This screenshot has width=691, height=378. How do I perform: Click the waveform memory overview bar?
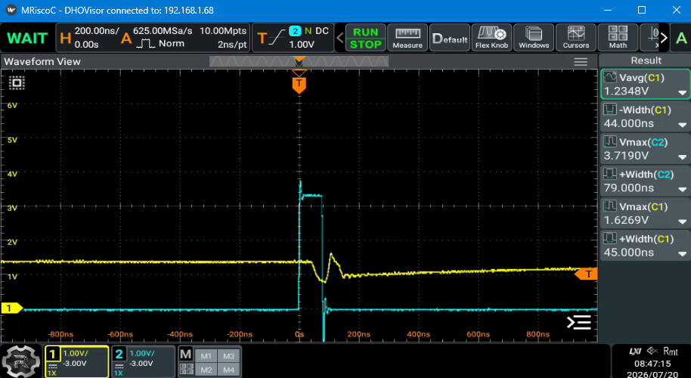(x=299, y=62)
